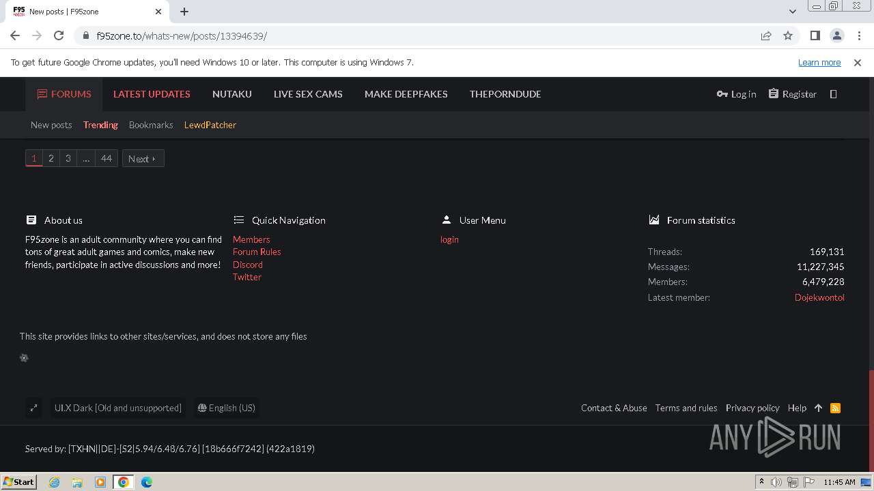Go to page 2 of results

(x=51, y=158)
